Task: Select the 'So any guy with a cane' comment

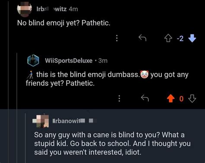Action: (112, 144)
